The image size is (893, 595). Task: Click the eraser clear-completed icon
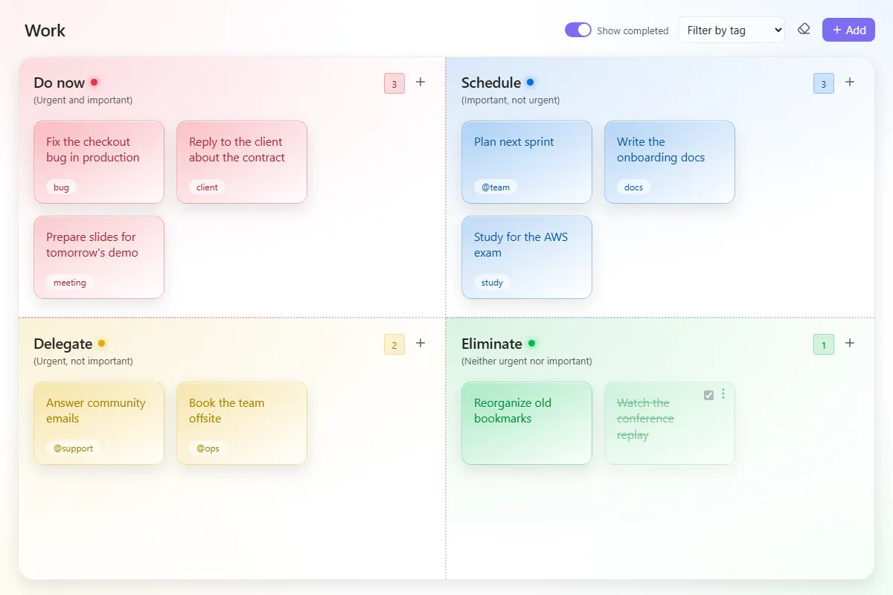(x=804, y=30)
